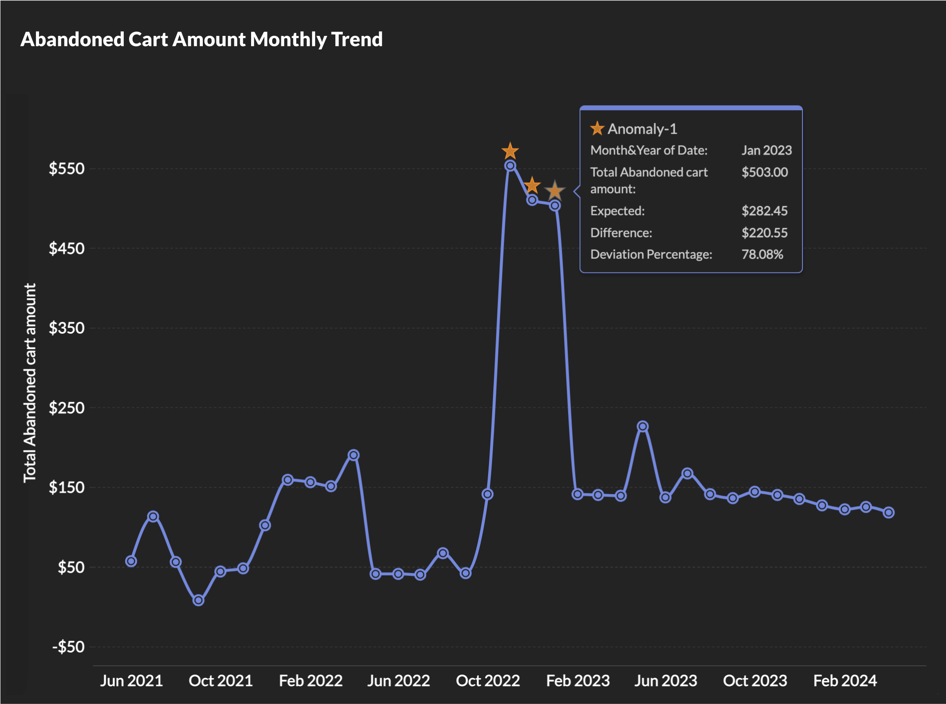Click the Jan 2023 data point at $503

pyautogui.click(x=555, y=206)
